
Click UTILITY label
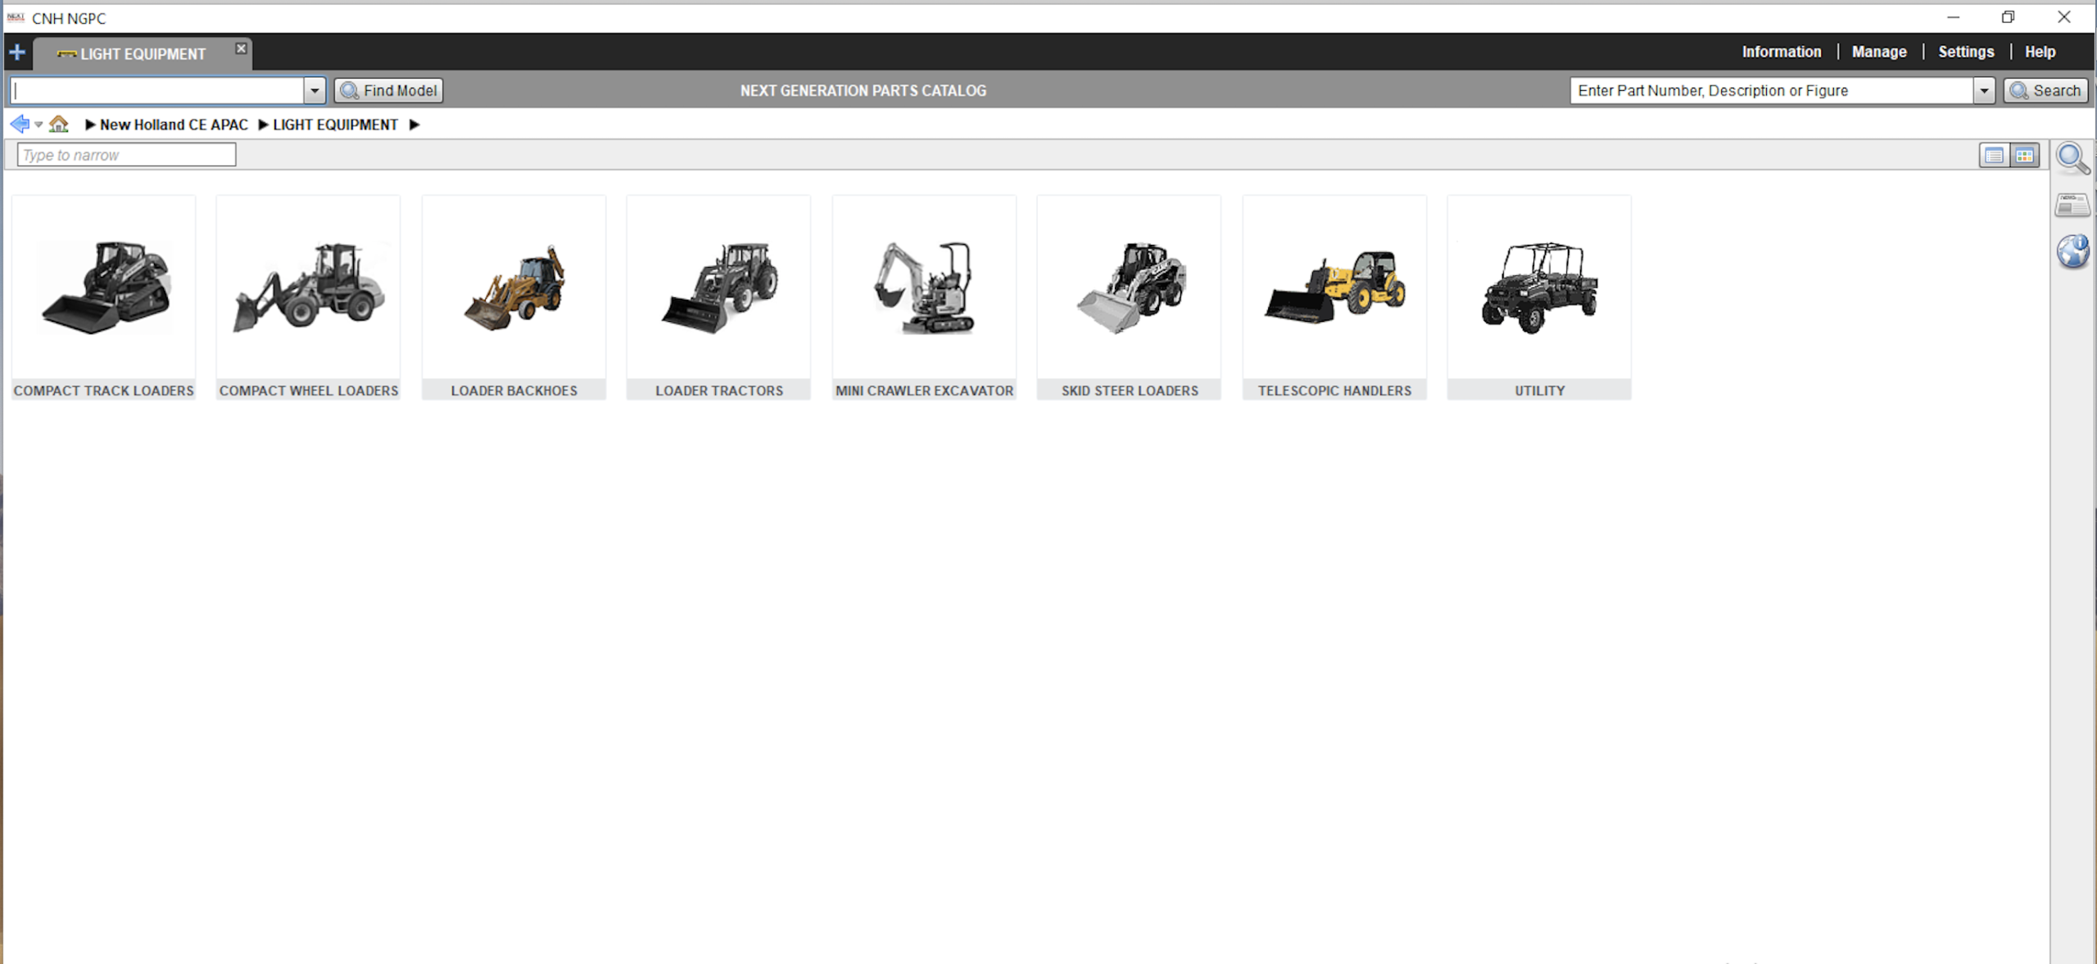pos(1540,391)
